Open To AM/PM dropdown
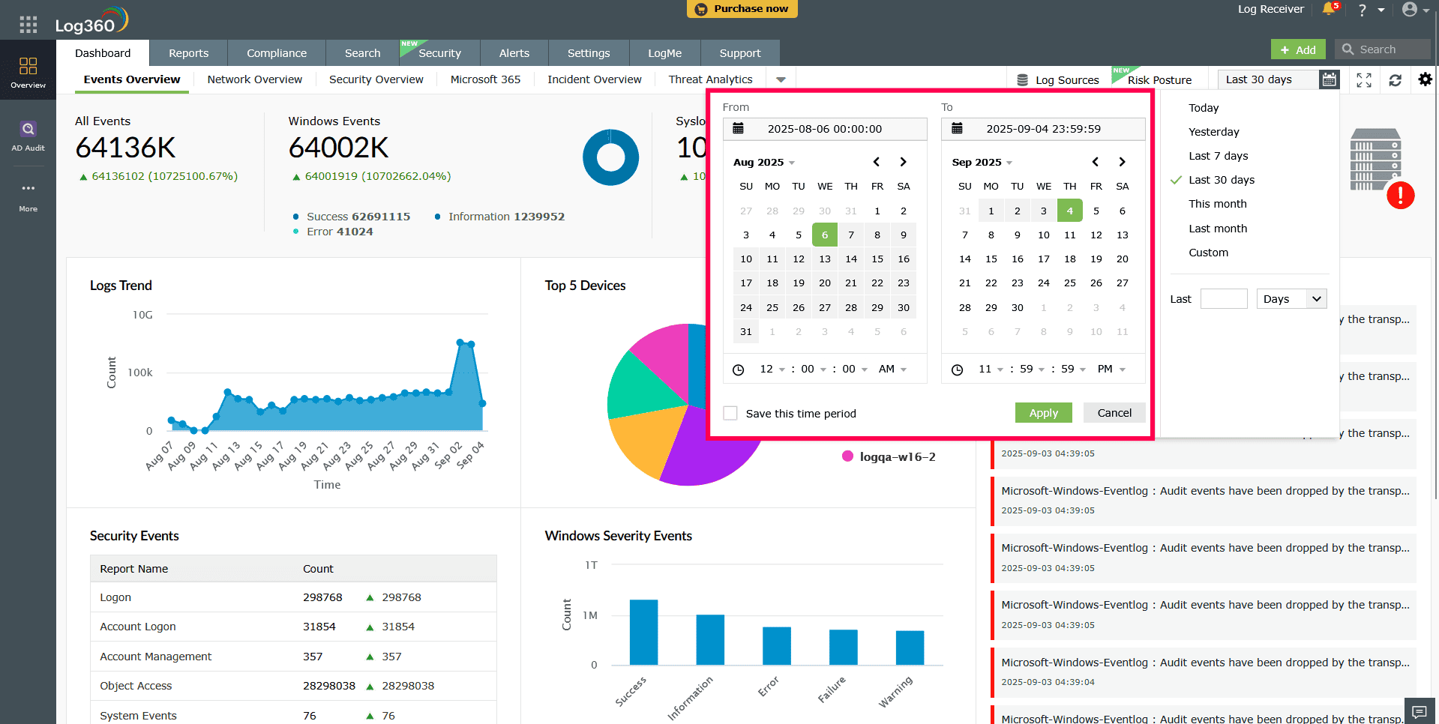The image size is (1439, 724). click(1111, 369)
